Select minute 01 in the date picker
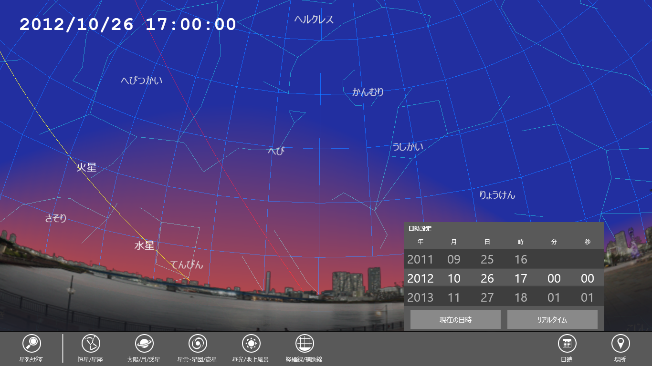The width and height of the screenshot is (652, 366). point(554,298)
